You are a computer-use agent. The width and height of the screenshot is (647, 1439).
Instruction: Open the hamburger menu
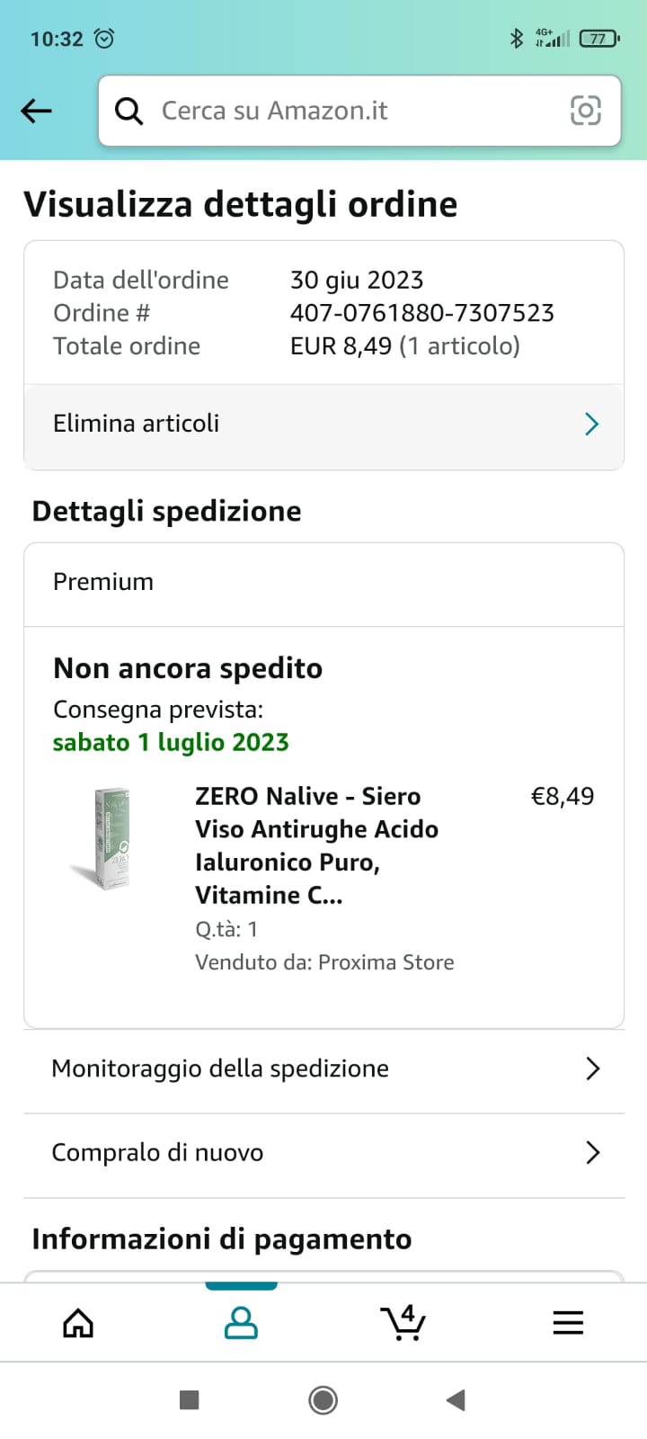(x=568, y=1323)
